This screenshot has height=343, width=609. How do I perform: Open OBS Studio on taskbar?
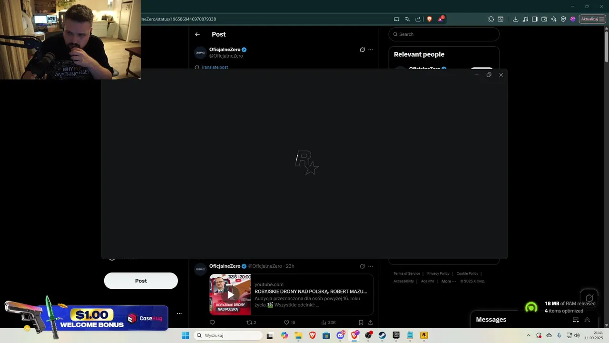[368, 335]
